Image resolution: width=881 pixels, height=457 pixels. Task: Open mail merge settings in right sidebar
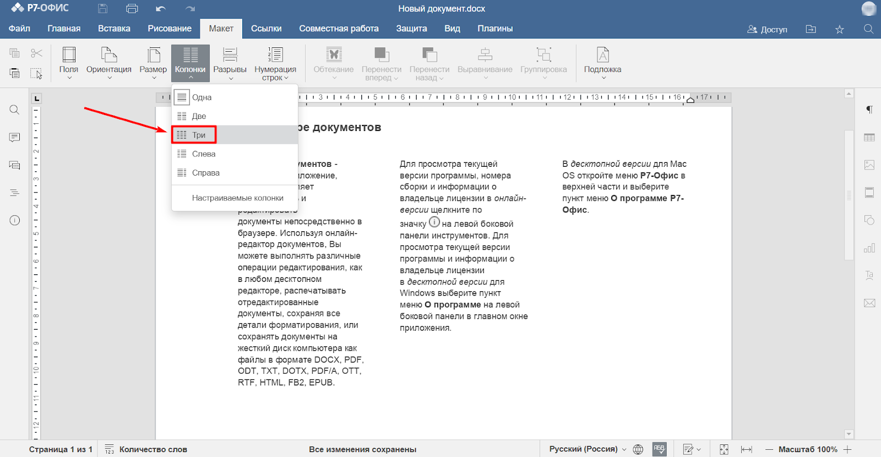869,303
